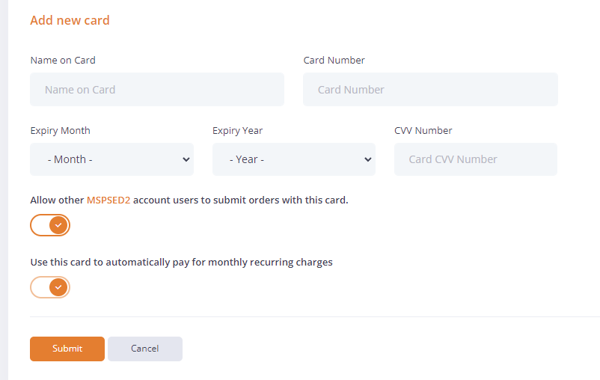Open the MSPSED2 account link
Screen dimensions: 600x380
108,200
